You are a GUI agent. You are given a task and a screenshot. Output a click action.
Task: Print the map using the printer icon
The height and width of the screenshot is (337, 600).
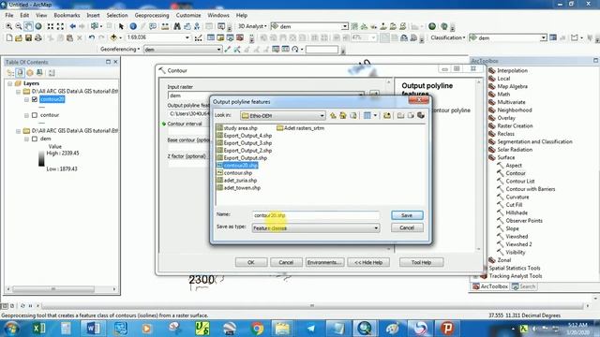pos(37,37)
